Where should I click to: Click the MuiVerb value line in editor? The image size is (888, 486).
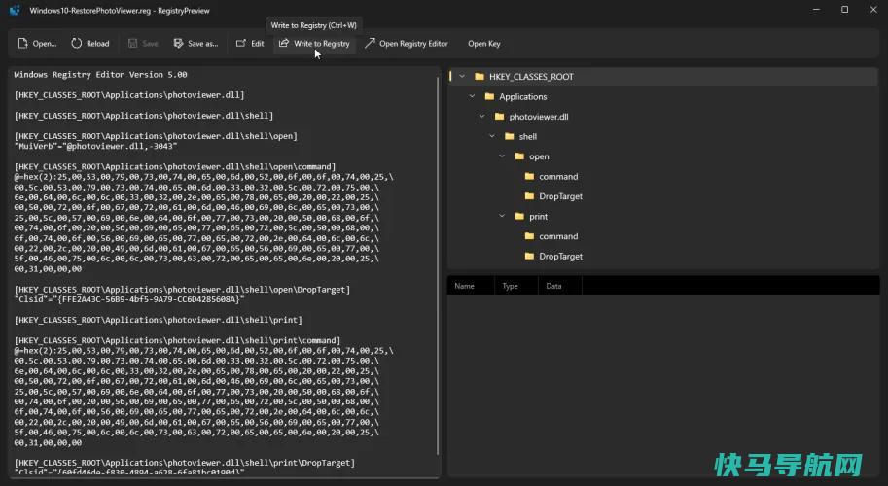pos(95,146)
